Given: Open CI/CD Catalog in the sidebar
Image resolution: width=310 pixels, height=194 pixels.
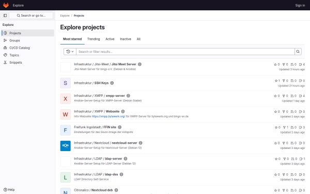Looking at the screenshot, I should click(28, 48).
